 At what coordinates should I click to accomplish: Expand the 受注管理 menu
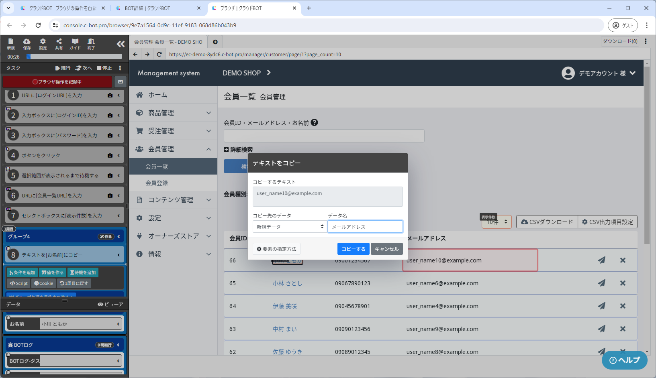pos(173,131)
